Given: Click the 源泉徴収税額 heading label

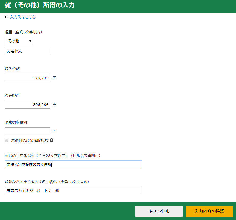Looking at the screenshot, I should pyautogui.click(x=16, y=122).
